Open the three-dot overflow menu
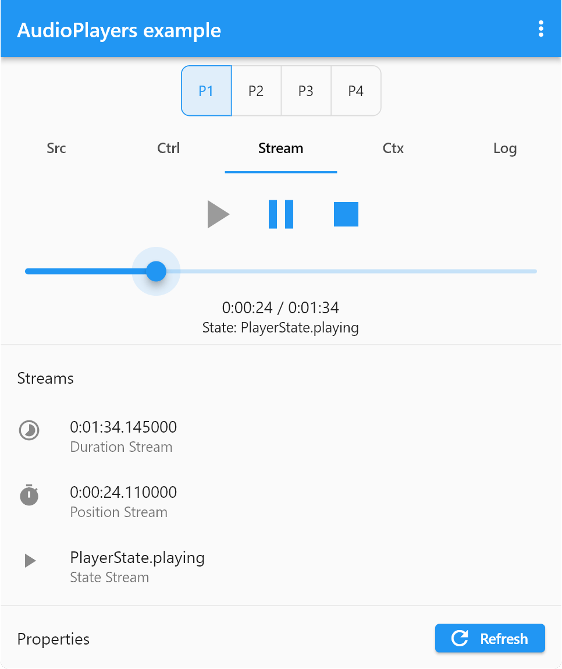Screen dimensions: 562x669 click(540, 29)
